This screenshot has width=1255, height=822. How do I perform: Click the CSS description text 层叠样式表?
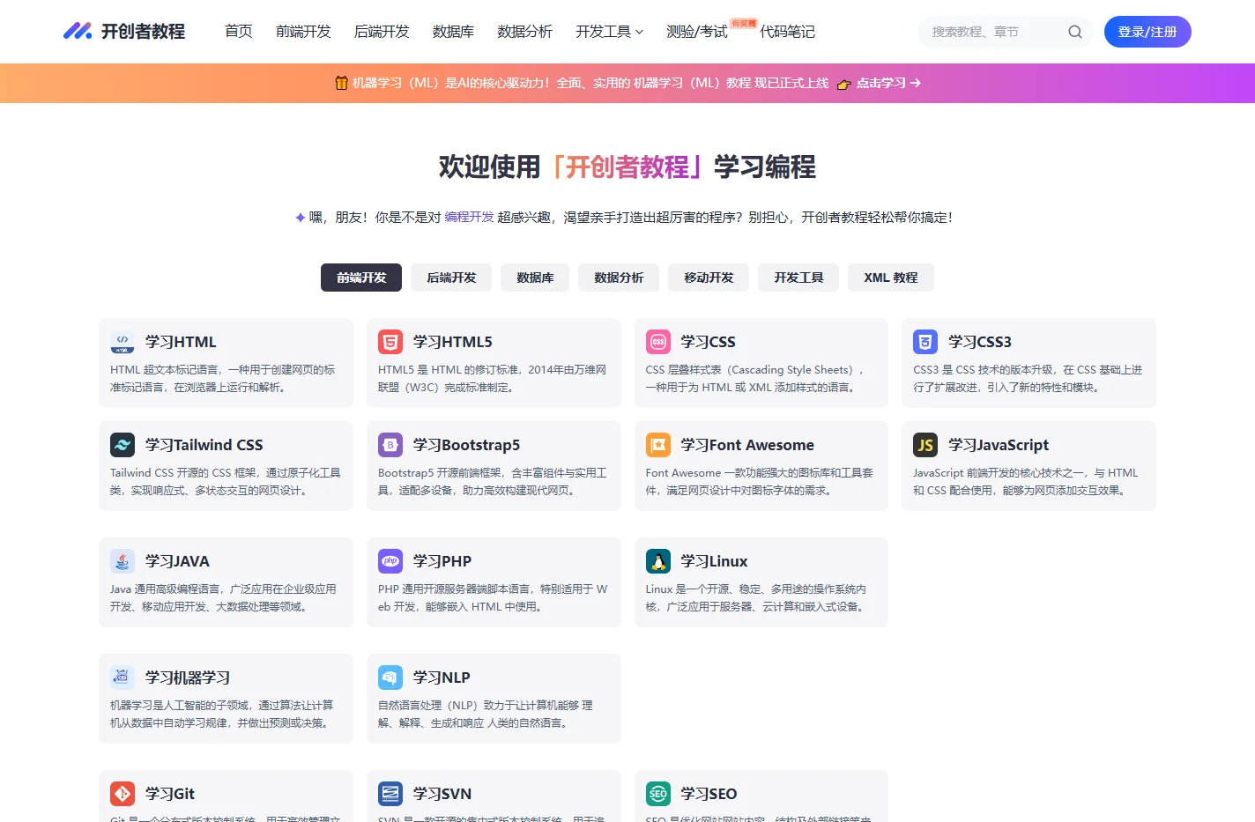tap(754, 379)
